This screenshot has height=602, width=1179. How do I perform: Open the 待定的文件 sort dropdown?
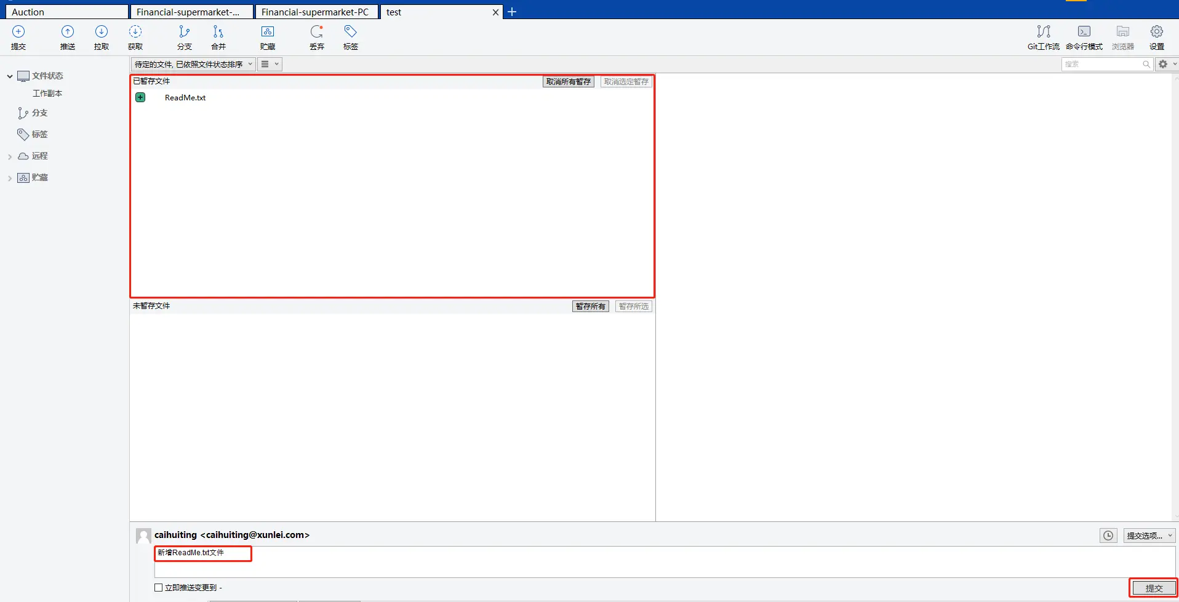[x=193, y=64]
